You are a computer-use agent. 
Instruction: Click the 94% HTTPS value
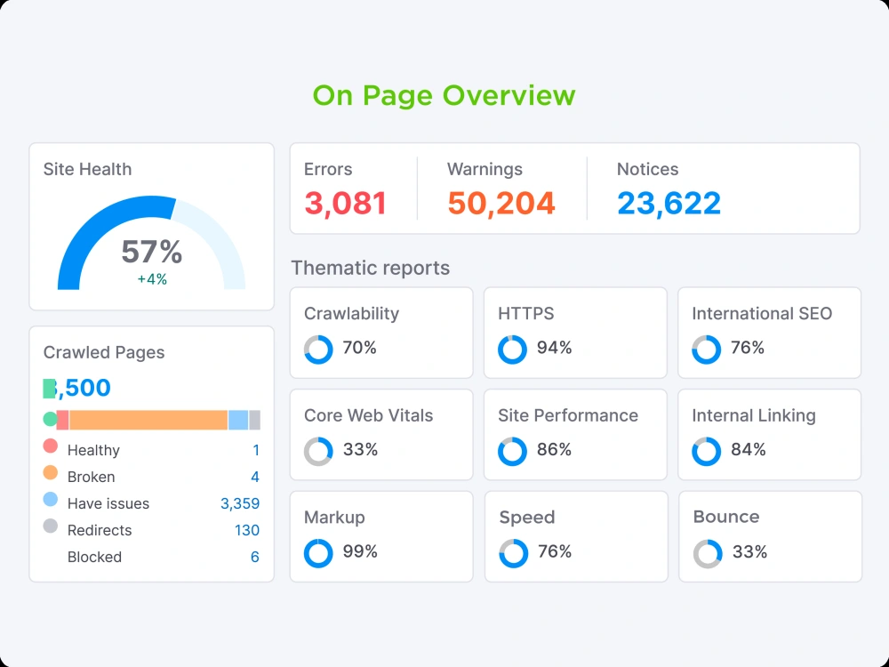tap(555, 348)
